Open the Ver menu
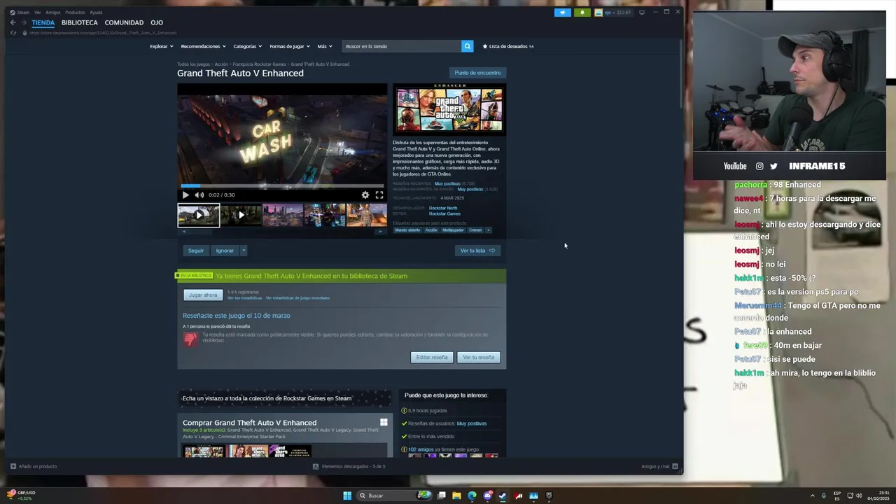The width and height of the screenshot is (896, 504). 38,12
